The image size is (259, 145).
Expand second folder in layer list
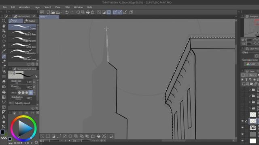pos(250,96)
